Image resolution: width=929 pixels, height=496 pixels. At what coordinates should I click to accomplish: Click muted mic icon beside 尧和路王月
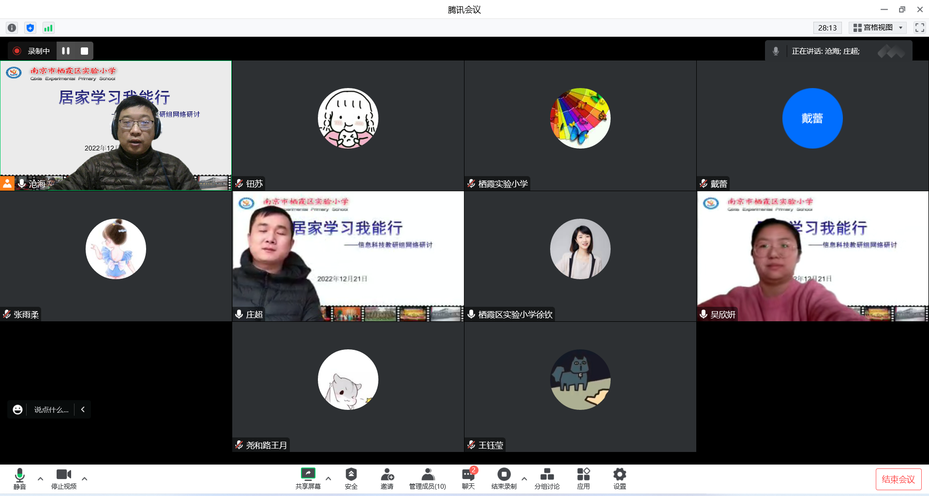239,445
